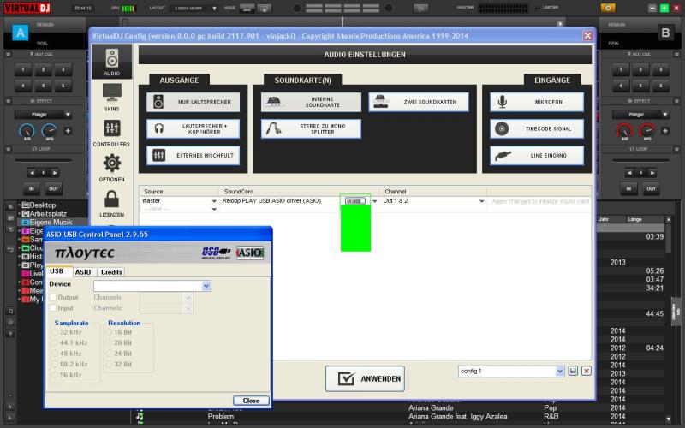
Task: Click the Anwenden apply button
Action: (x=365, y=378)
